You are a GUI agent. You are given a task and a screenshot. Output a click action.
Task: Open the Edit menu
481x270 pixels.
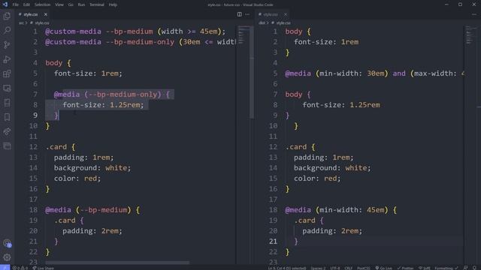[26, 4]
